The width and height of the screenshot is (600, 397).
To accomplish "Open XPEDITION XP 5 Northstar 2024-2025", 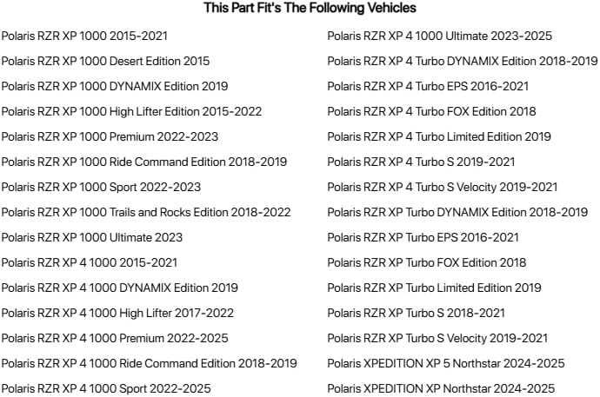I will (x=446, y=364).
